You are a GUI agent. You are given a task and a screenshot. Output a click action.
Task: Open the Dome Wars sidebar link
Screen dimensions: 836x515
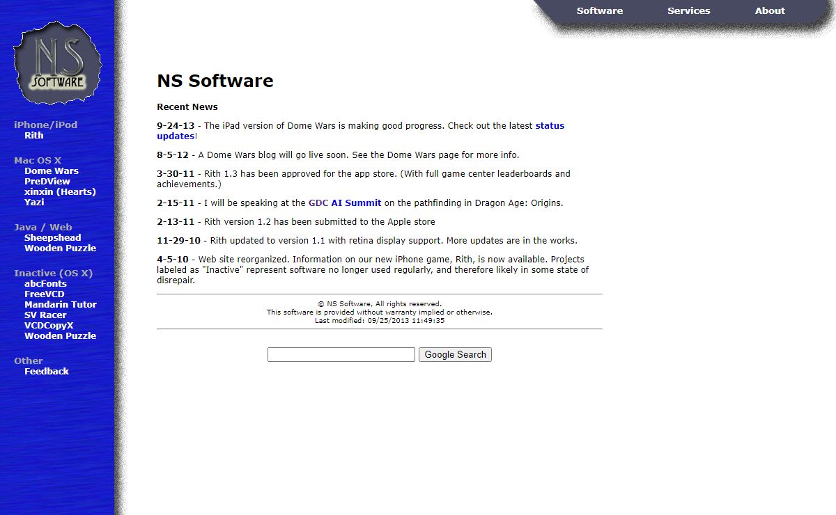pyautogui.click(x=51, y=171)
